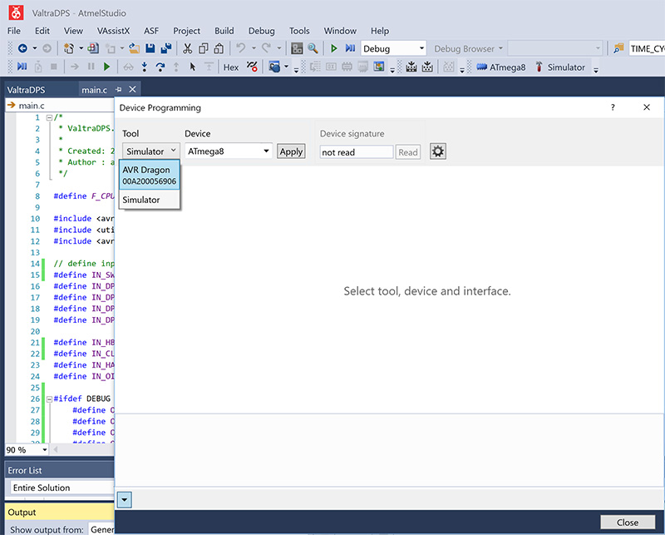This screenshot has height=535, width=665.
Task: Click the Step Over curved-arrow icon
Action: [x=160, y=67]
